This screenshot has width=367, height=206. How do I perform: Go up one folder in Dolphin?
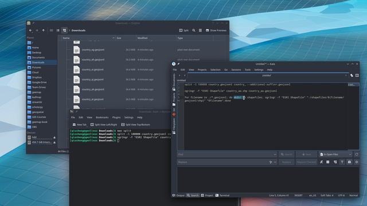pos(44,30)
